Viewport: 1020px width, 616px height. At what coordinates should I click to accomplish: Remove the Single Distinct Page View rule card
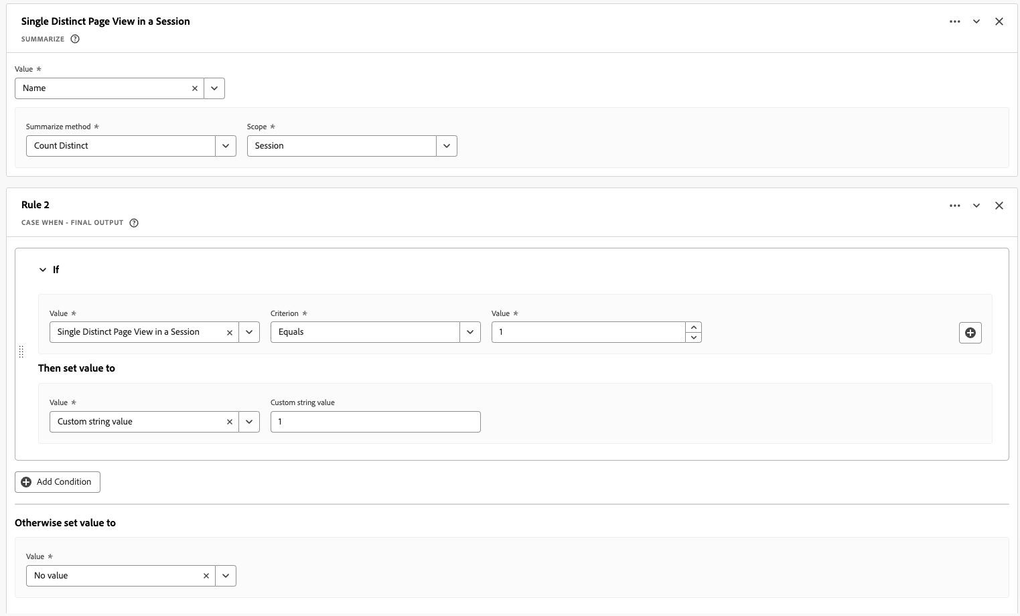pos(999,21)
